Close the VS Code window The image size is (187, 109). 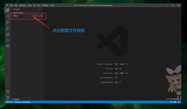coord(178,5)
